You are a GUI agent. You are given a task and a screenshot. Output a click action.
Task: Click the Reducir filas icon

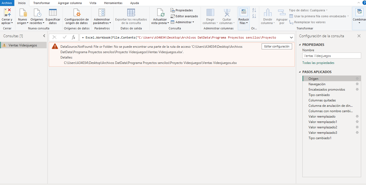pyautogui.click(x=244, y=12)
